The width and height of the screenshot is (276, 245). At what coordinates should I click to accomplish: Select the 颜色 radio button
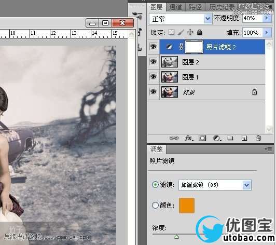[x=155, y=205]
